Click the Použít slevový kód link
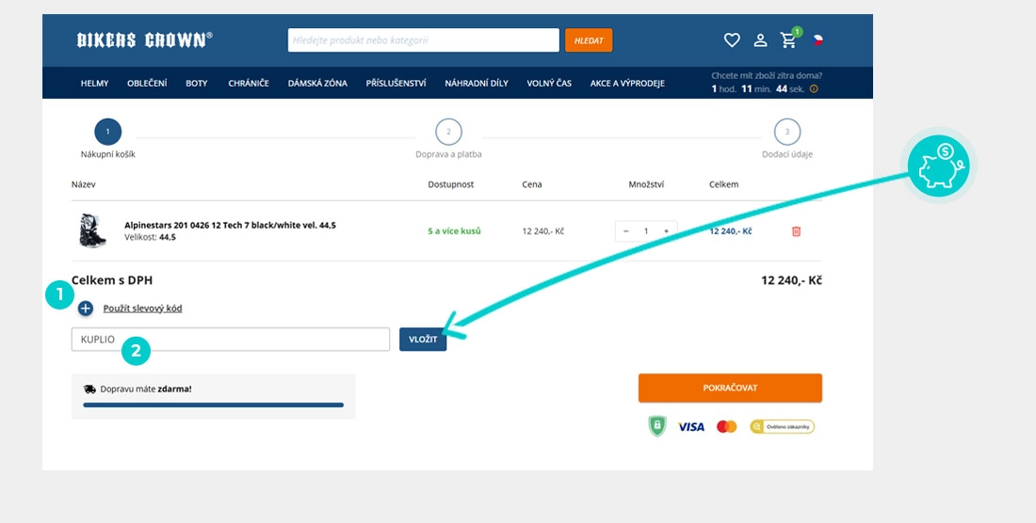 coord(143,308)
